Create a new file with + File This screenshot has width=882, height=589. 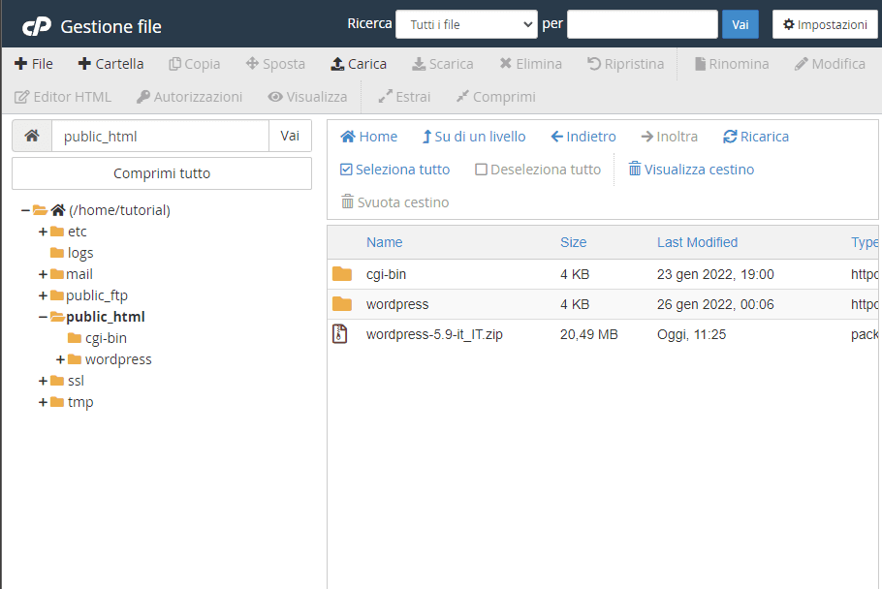point(34,64)
